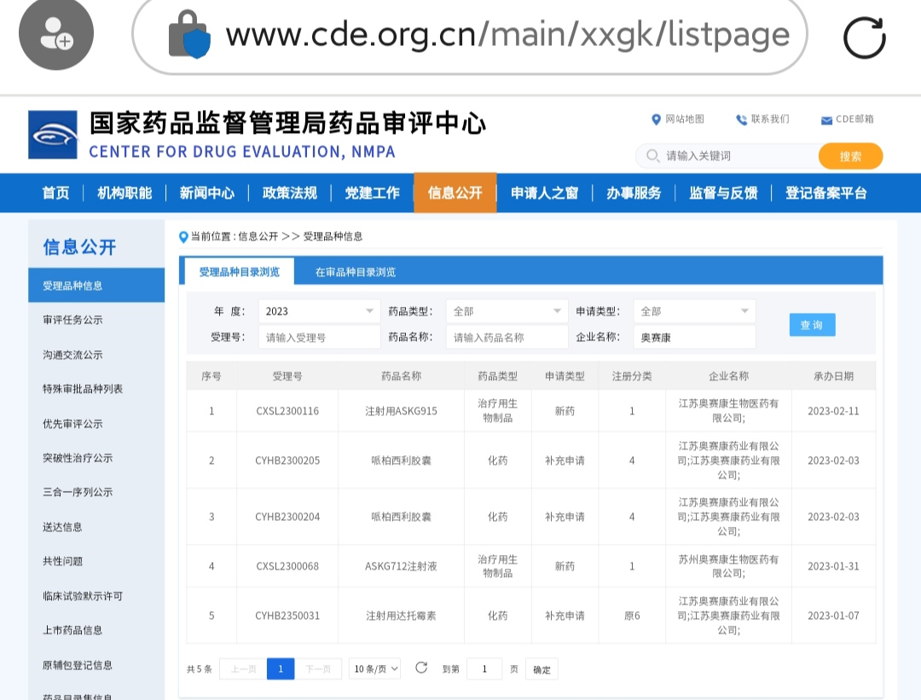Expand the 申请类型 dropdown
Screen dimensions: 921x700
point(694,311)
